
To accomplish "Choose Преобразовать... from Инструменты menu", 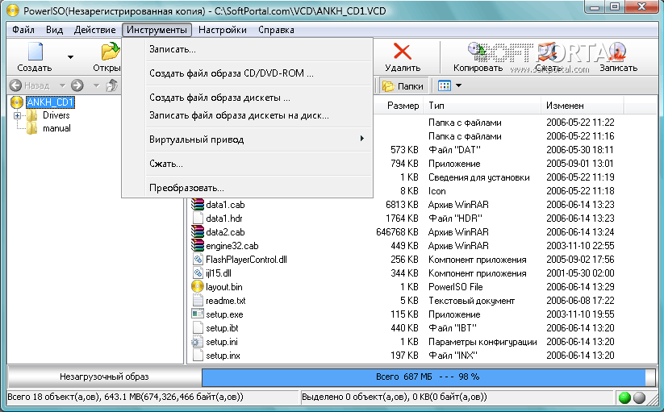I will (x=186, y=188).
